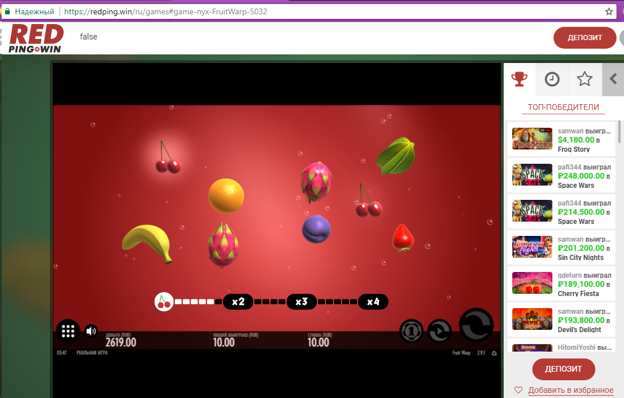Open the Sin City Nights thumbnail

[x=532, y=247]
